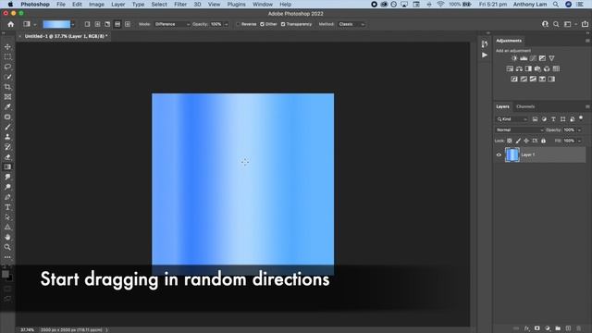Toggle filter for type layers
Viewport: 592px width, 333px height.
click(x=553, y=119)
